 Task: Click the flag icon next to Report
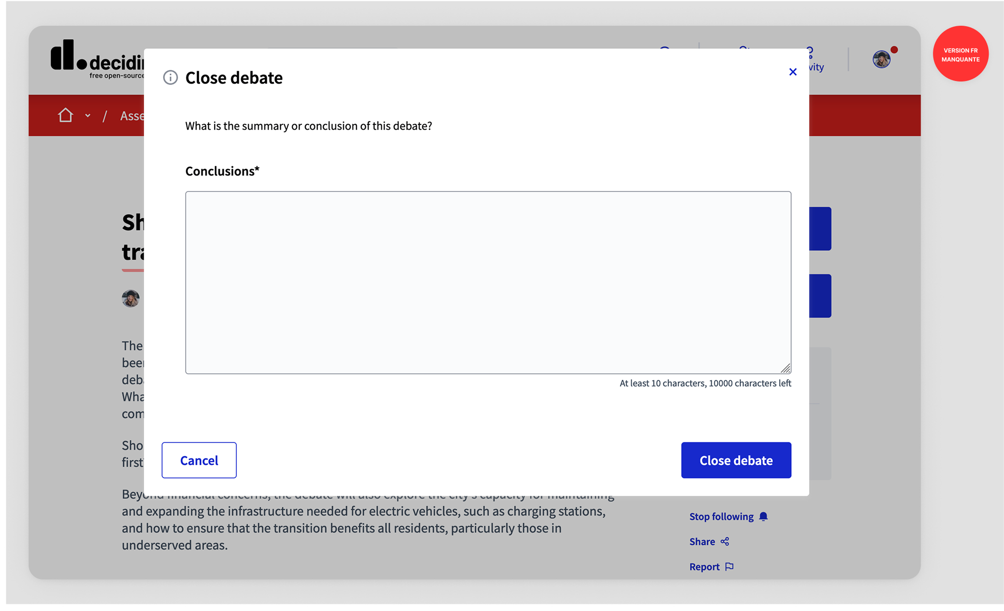click(x=729, y=567)
